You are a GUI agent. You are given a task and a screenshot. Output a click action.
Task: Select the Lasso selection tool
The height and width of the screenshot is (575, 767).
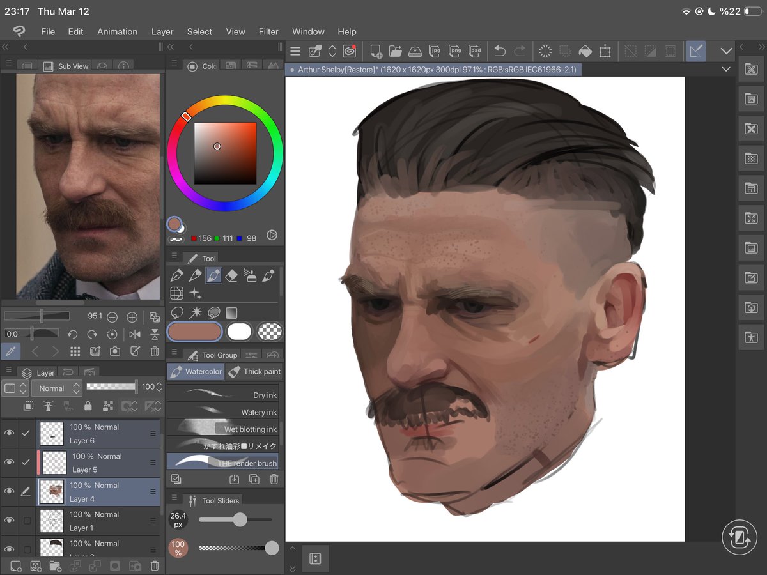(177, 313)
